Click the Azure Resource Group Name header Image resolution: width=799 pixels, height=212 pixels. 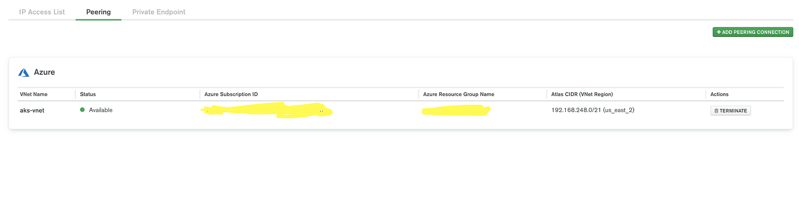[458, 94]
